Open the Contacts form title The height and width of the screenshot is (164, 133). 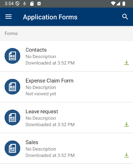pos(36,50)
